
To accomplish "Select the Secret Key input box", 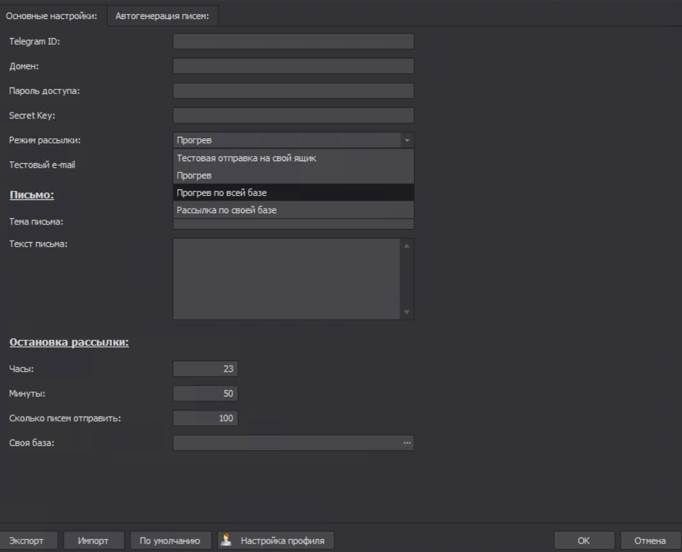I will 294,116.
